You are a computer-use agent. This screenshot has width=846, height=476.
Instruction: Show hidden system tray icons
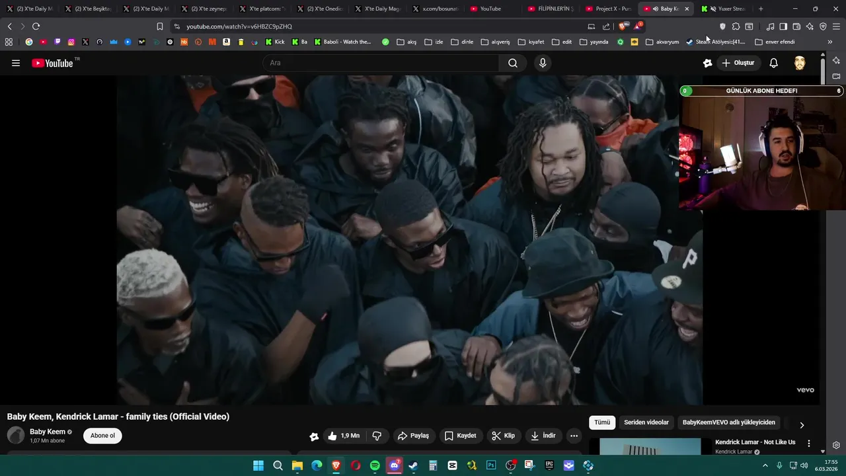click(x=765, y=465)
